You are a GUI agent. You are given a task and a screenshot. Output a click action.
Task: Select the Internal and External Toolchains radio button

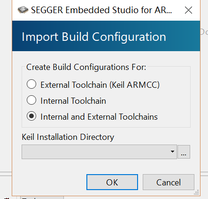pos(31,116)
